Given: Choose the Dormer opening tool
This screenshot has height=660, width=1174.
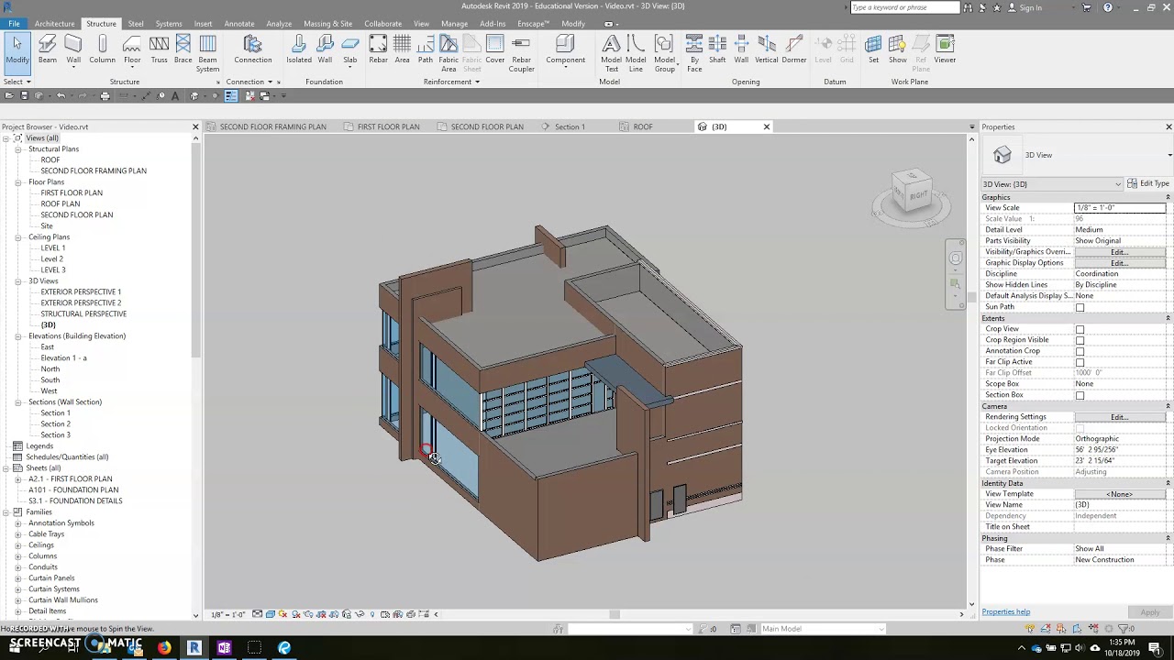Looking at the screenshot, I should pos(794,49).
